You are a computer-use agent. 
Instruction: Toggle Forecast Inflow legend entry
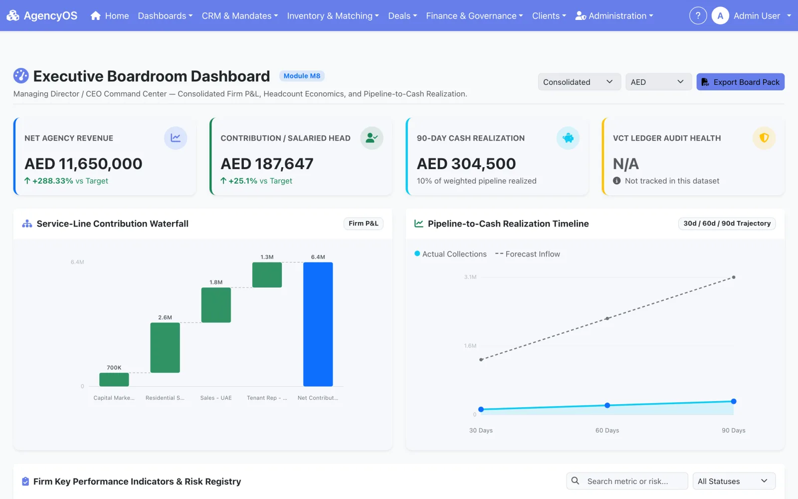tap(527, 254)
